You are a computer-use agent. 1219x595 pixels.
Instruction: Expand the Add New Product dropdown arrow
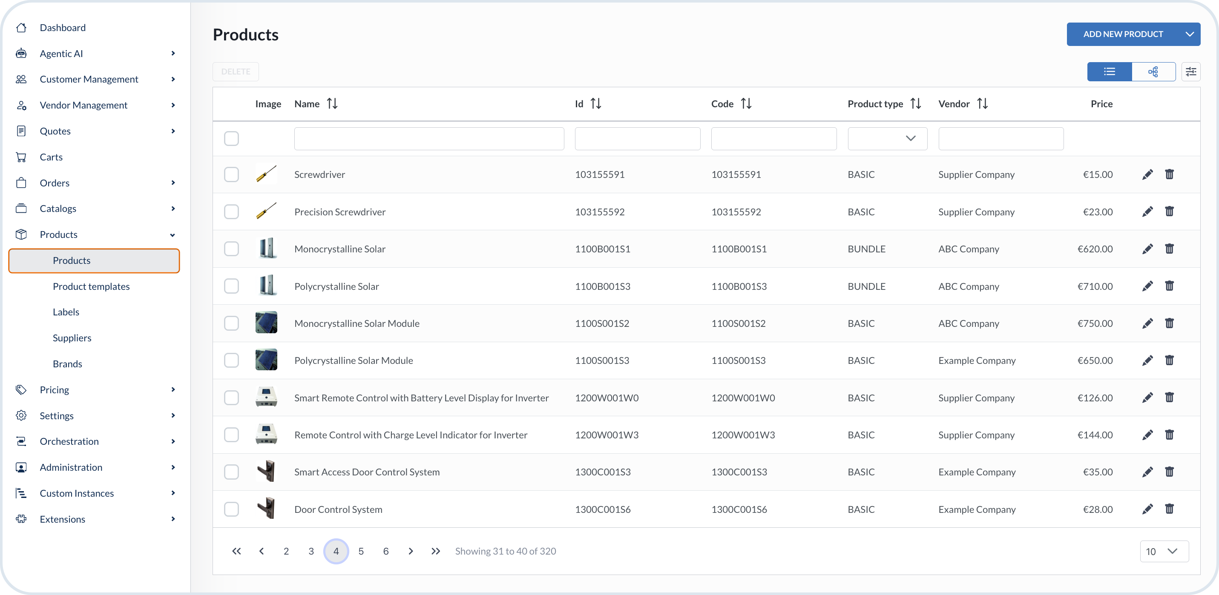point(1189,34)
